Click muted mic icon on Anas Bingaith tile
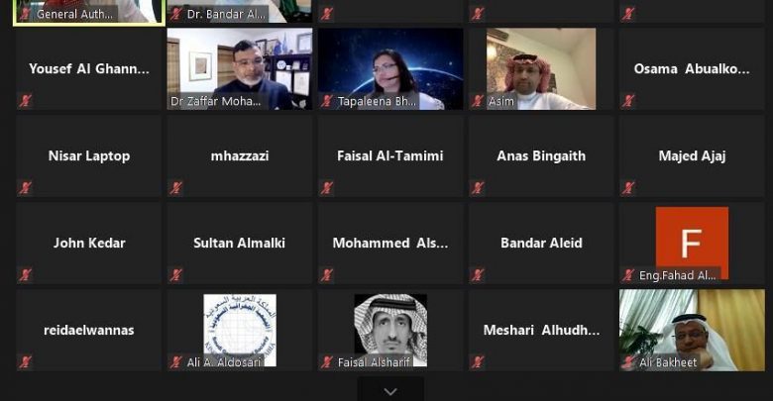The width and height of the screenshot is (773, 401). coord(478,188)
